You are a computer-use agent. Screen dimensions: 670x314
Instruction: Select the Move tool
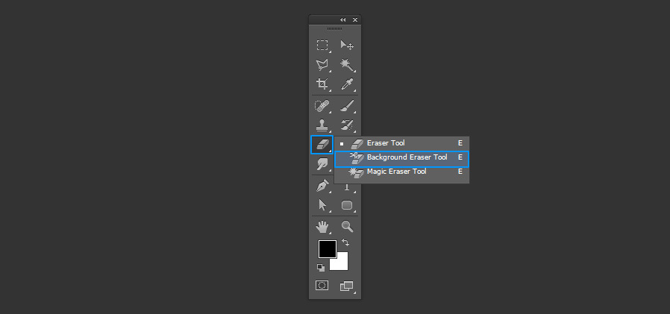346,45
